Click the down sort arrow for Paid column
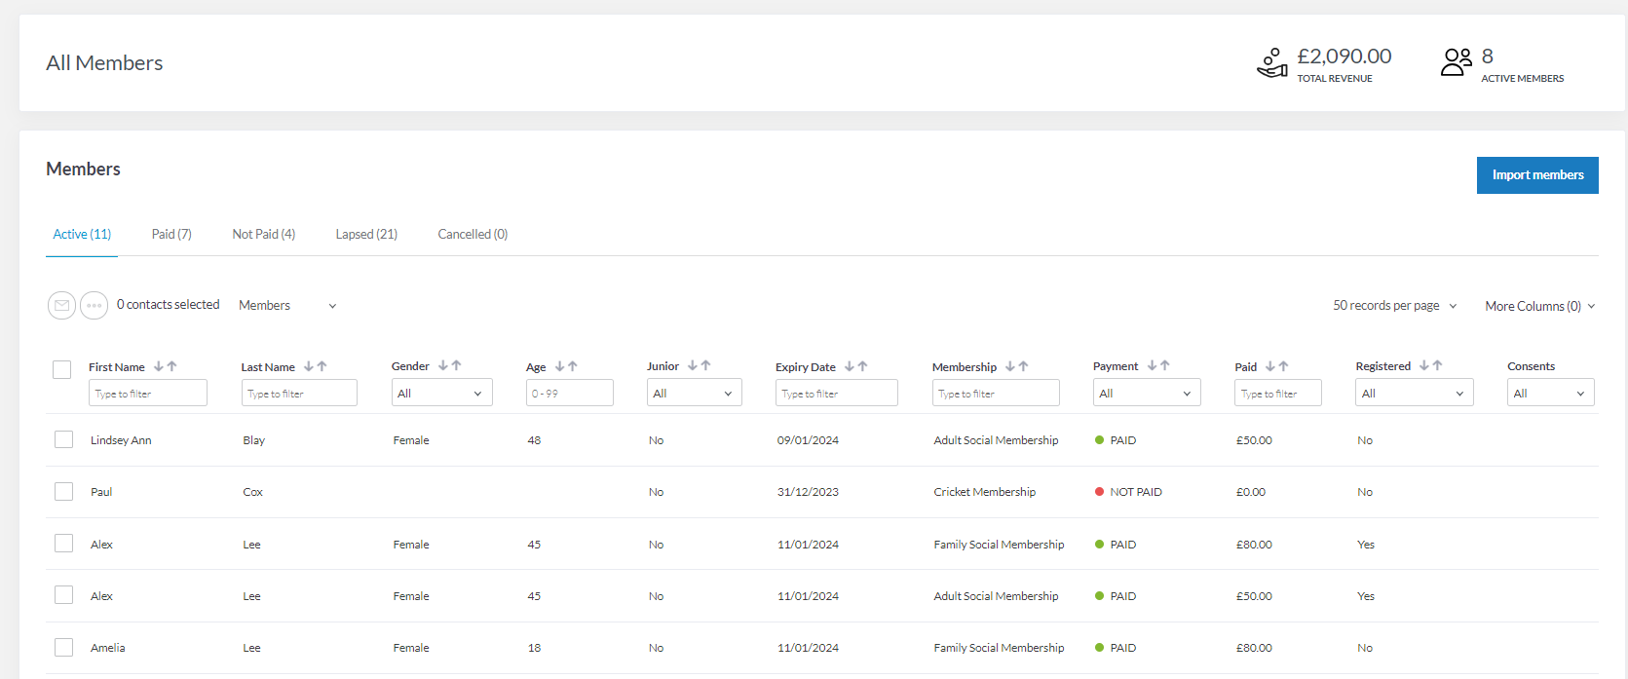 [1270, 366]
